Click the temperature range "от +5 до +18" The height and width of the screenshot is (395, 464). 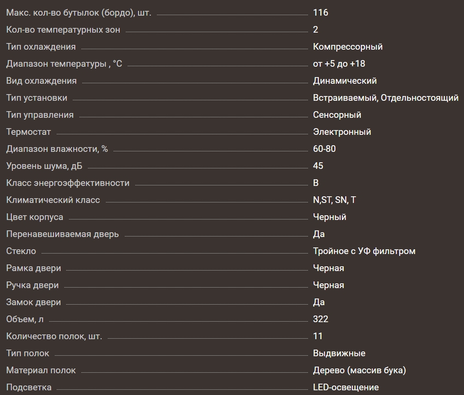pyautogui.click(x=339, y=64)
